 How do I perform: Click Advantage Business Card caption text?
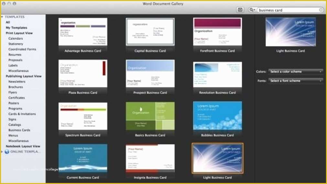coord(83,51)
